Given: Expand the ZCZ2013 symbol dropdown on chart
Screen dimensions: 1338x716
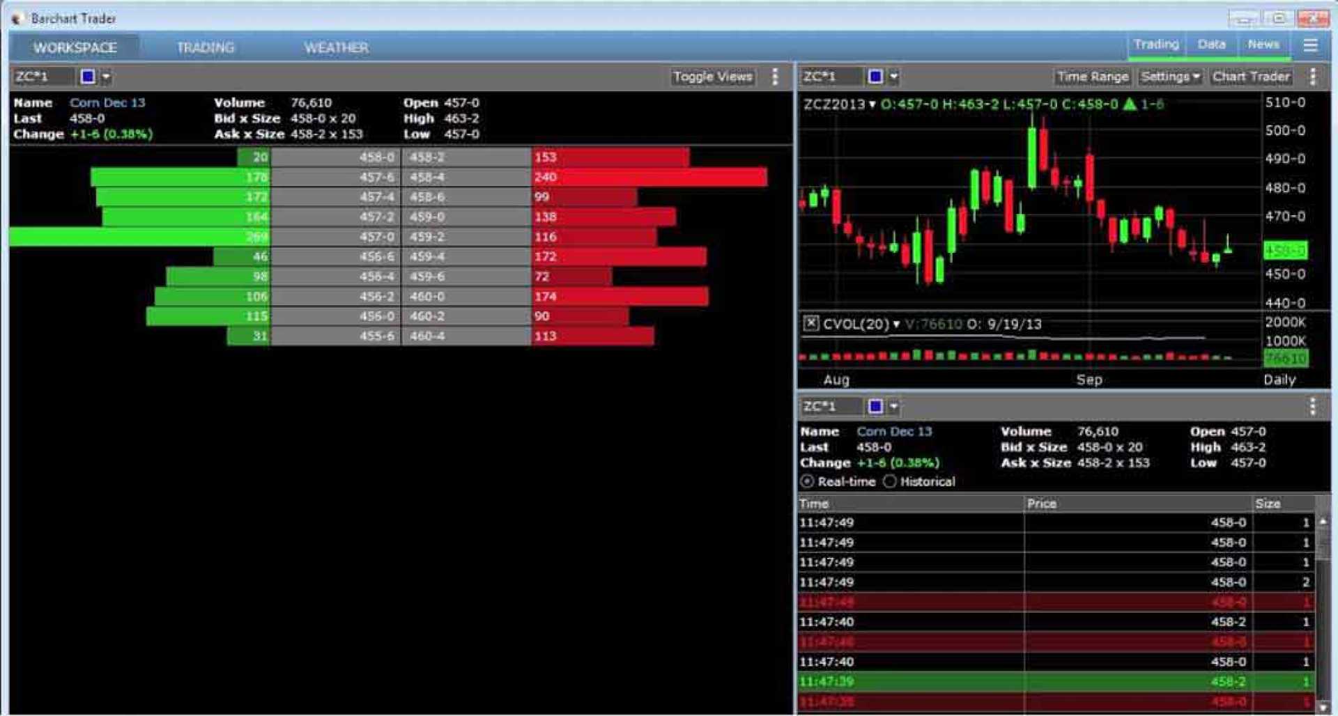Looking at the screenshot, I should pos(872,104).
